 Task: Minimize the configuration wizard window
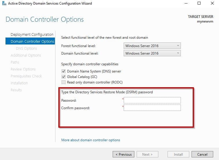coord(185,3)
